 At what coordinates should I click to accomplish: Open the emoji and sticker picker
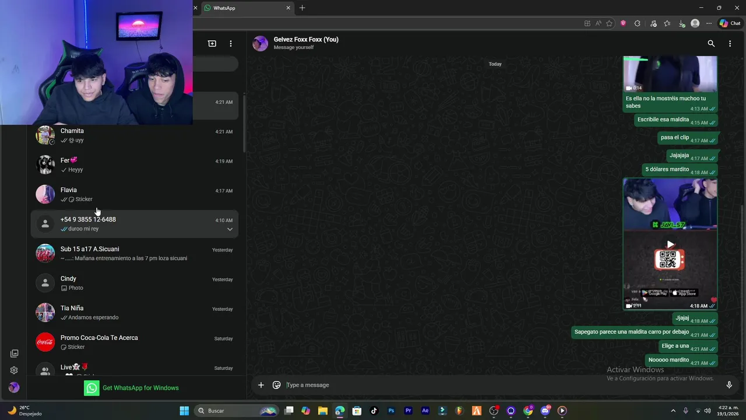(x=277, y=385)
